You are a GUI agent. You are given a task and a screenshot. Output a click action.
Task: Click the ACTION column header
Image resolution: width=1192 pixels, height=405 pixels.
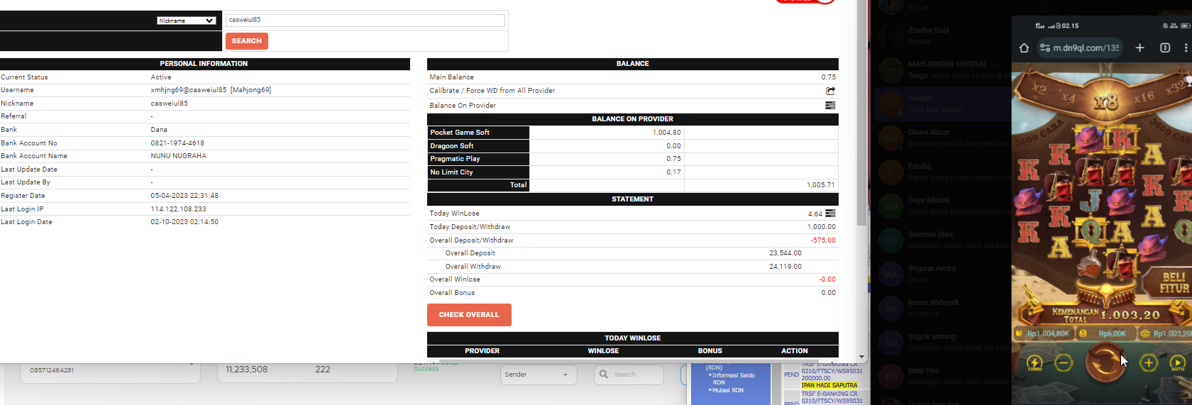795,351
